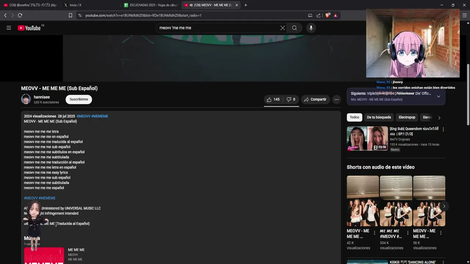Screen dimensions: 470x264
Task: Open the hanniaee channel avatar
Action: tap(26, 99)
